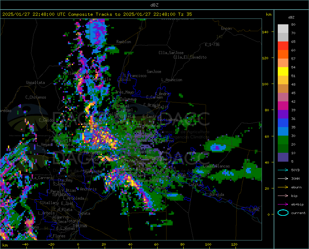Image resolution: width=309 pixels, height=249 pixels.
Task: Click the 'Clla.SanJose' map label
Action: pos(171,53)
